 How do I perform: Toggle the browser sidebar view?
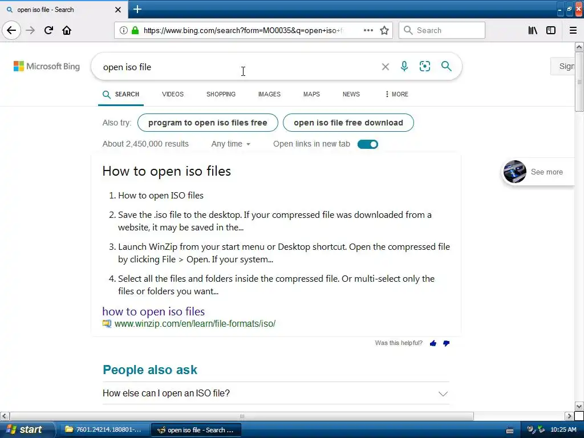(551, 30)
